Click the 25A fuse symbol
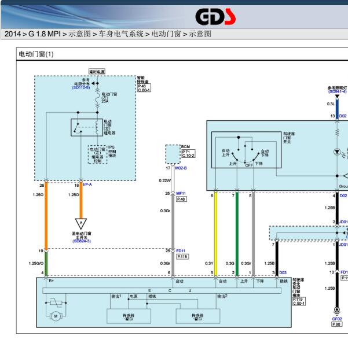The image size is (348, 347). tap(97, 98)
